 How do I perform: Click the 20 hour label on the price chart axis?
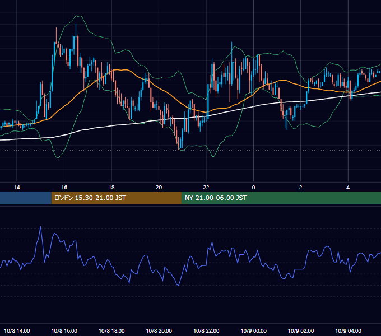pyautogui.click(x=159, y=188)
